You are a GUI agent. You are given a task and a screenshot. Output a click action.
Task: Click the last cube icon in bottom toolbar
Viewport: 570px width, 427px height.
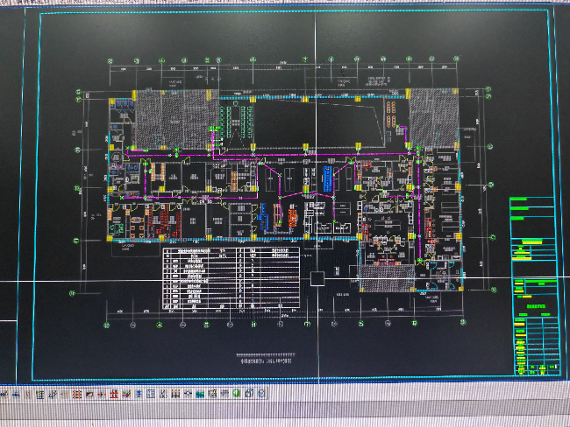262,394
